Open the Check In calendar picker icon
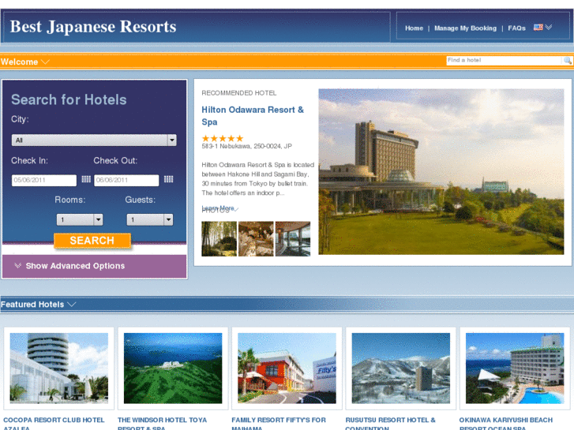 pyautogui.click(x=86, y=179)
